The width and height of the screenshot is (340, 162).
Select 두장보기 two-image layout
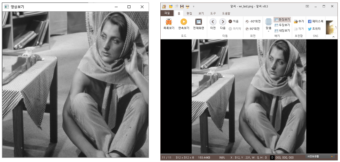click(282, 25)
